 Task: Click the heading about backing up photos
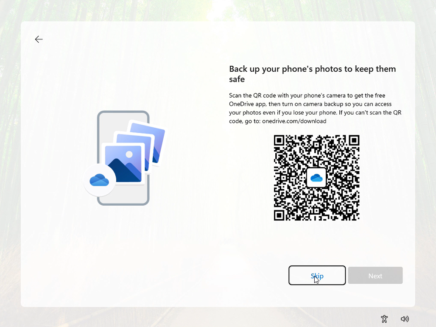click(x=312, y=74)
